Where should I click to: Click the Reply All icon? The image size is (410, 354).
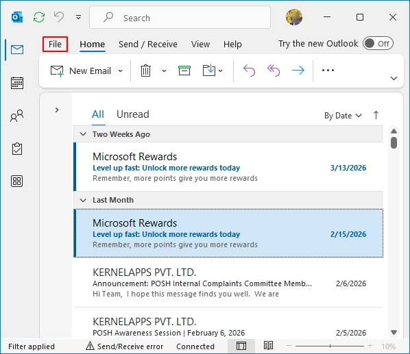[274, 71]
